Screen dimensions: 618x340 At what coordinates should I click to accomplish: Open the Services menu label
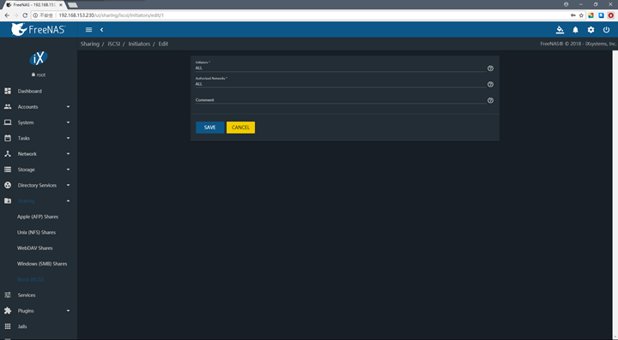coord(27,295)
